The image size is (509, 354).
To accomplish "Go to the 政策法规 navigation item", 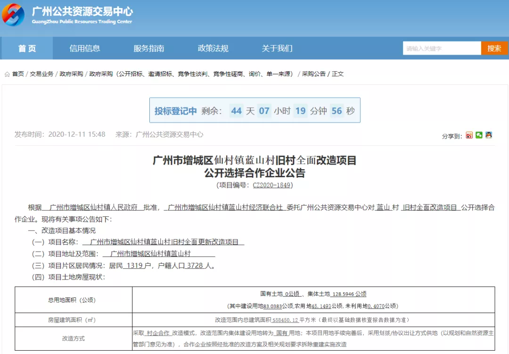I will pyautogui.click(x=213, y=48).
